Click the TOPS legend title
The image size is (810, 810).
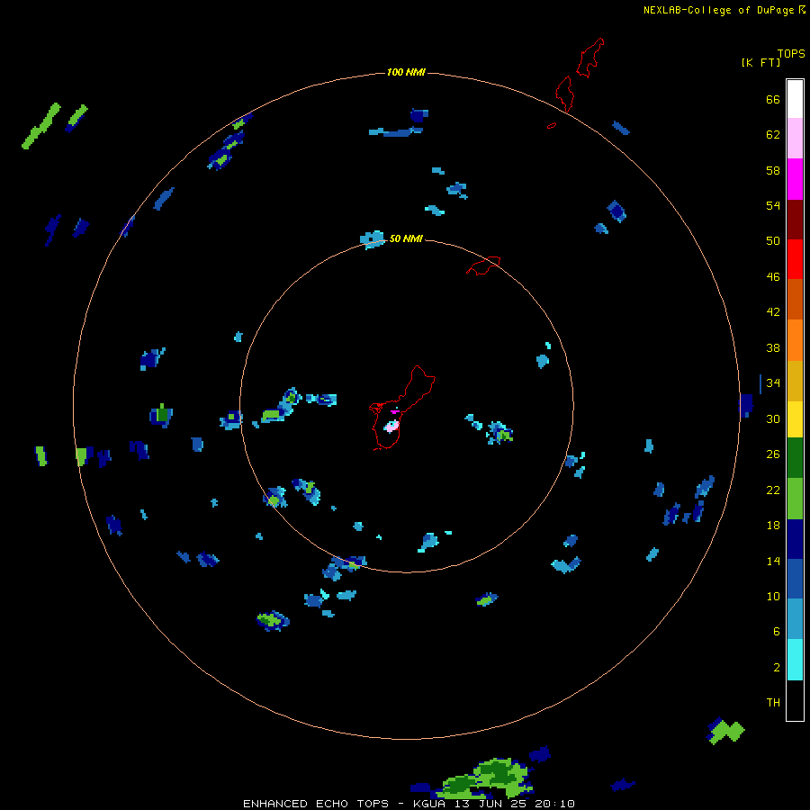(791, 54)
